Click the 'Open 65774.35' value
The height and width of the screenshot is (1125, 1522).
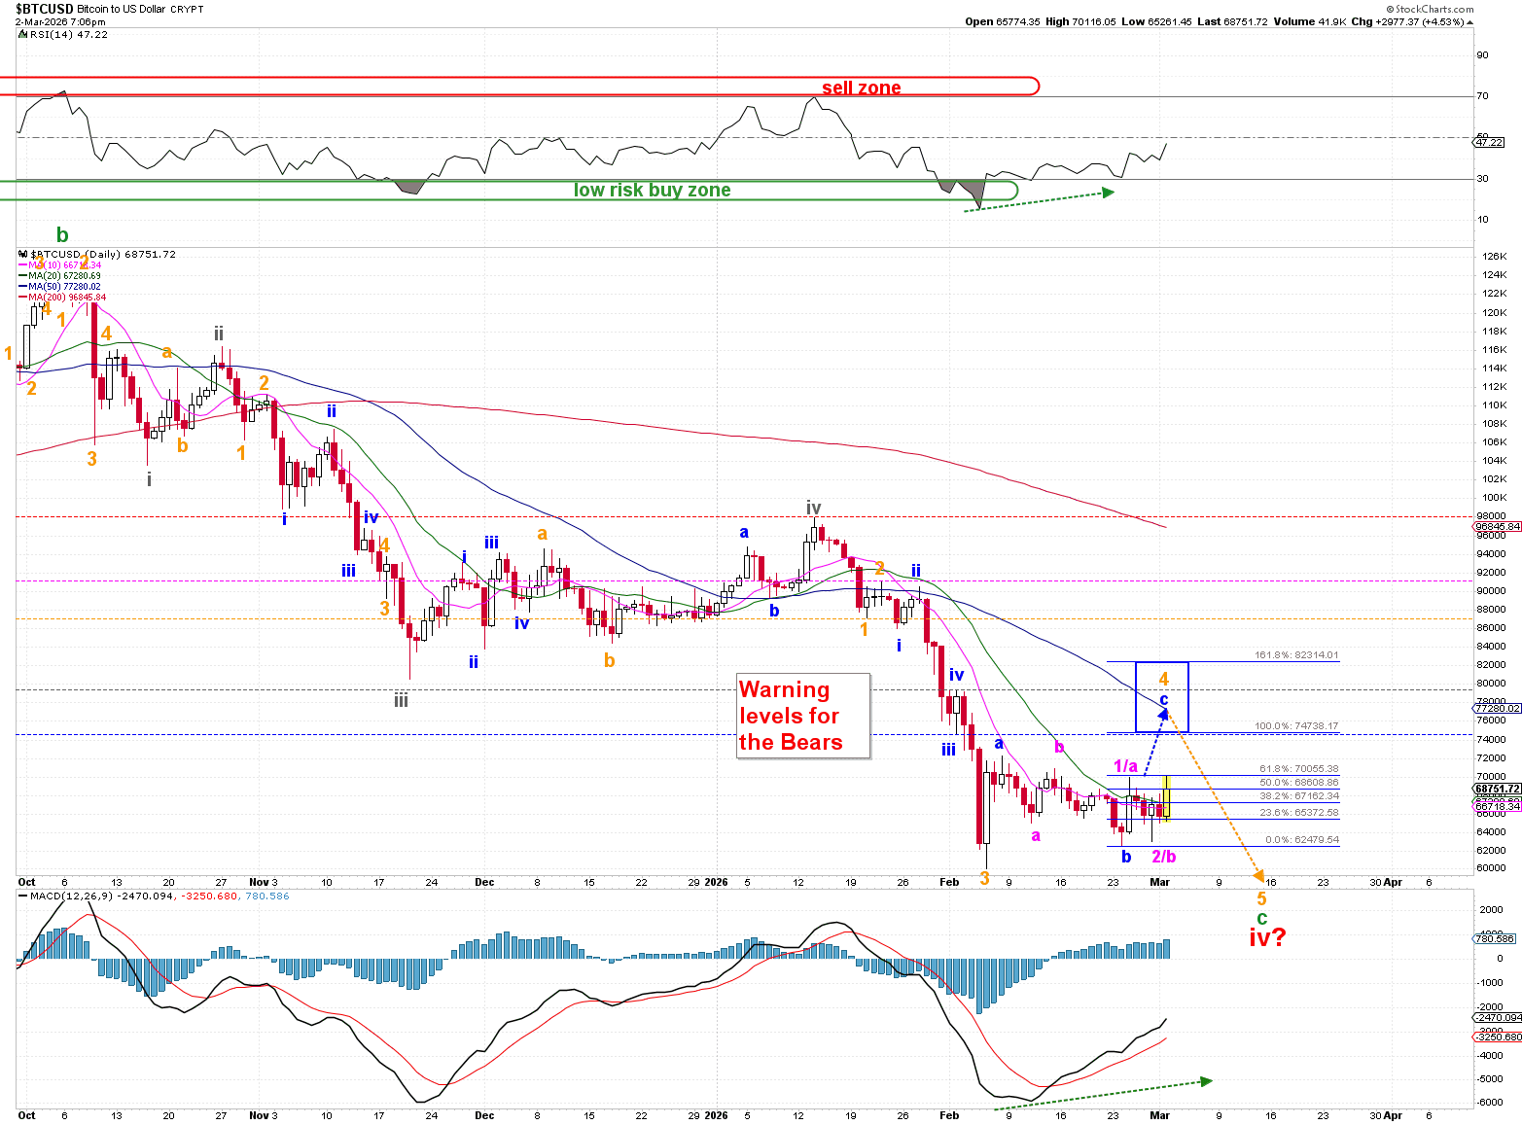1002,21
